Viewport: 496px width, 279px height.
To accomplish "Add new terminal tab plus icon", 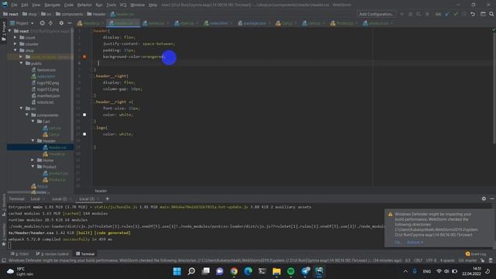I will (x=107, y=198).
